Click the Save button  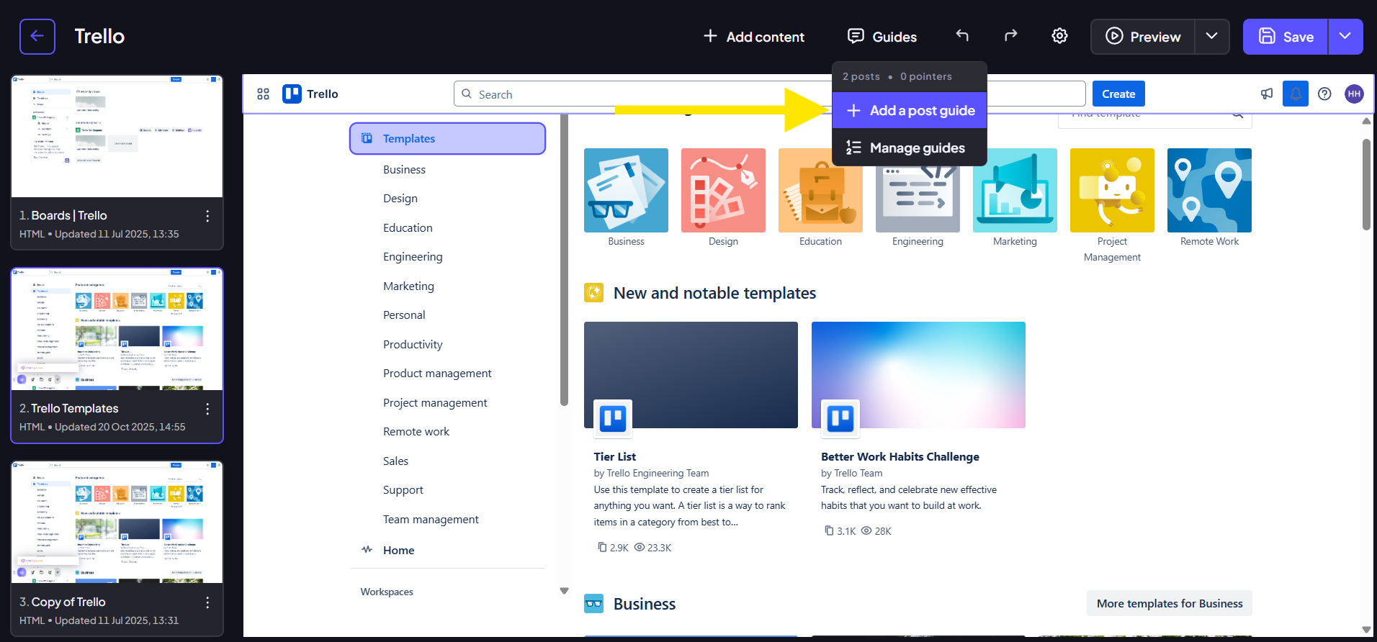click(1286, 37)
